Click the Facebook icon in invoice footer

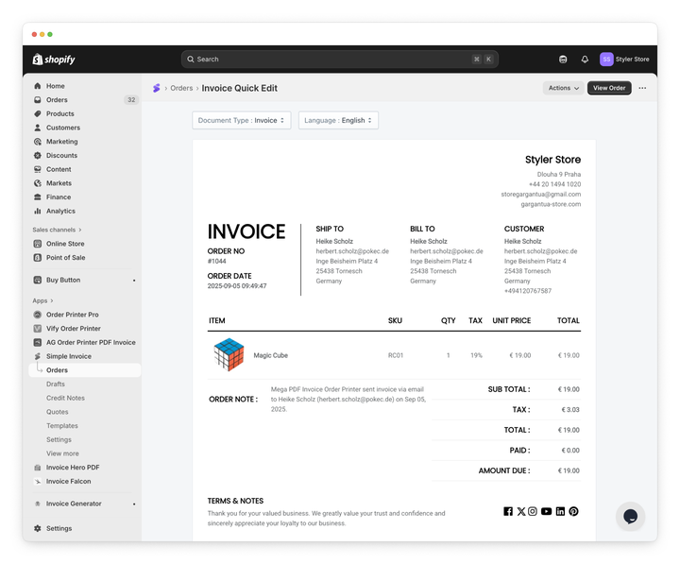508,511
